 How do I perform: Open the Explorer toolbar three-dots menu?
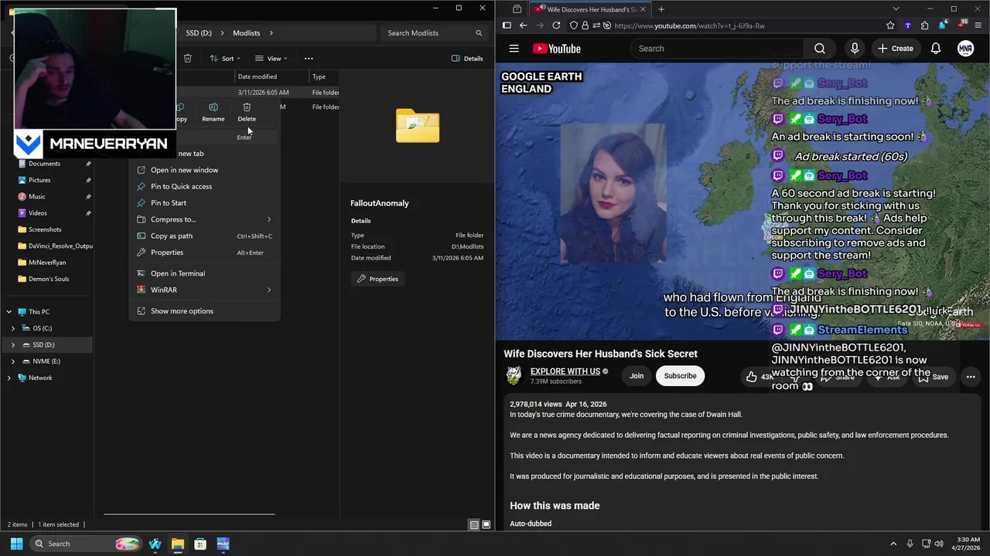tap(309, 58)
